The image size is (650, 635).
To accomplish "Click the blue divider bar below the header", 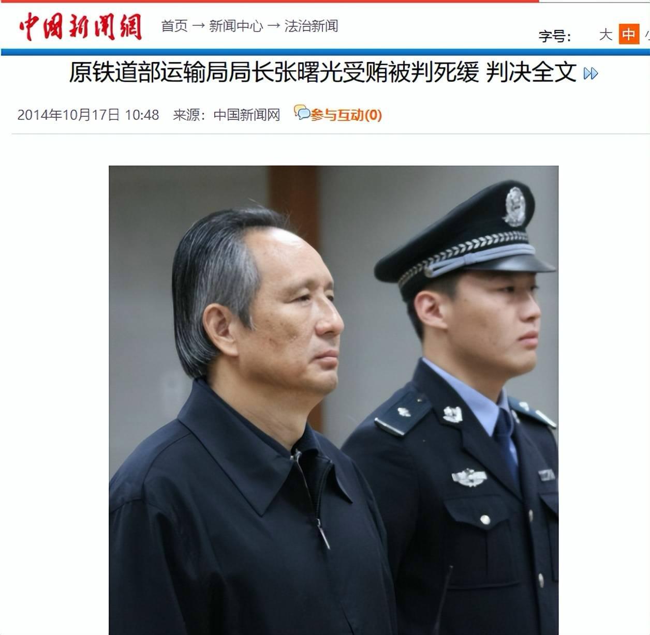I will (x=326, y=52).
